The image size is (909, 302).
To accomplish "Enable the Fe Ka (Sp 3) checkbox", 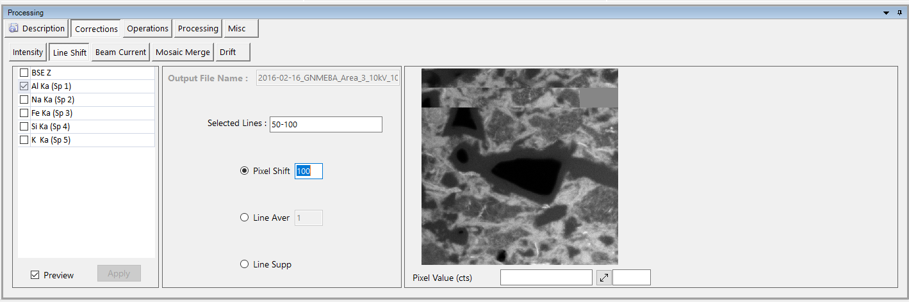I will pos(24,113).
